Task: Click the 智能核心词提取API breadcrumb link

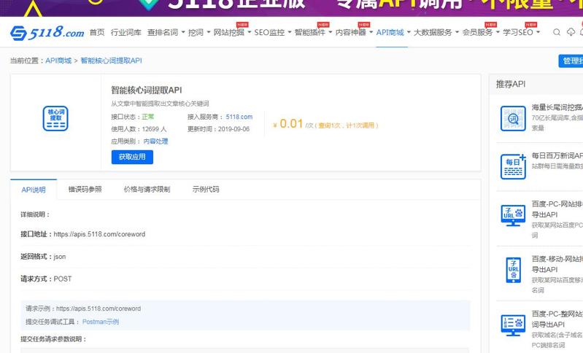Action: pos(111,61)
